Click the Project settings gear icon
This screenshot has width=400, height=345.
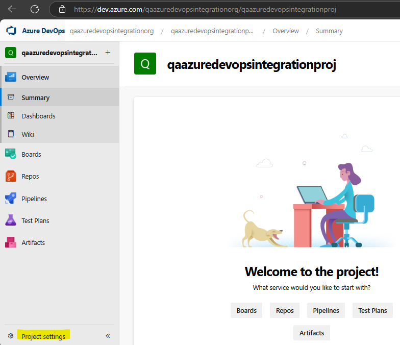[11, 336]
